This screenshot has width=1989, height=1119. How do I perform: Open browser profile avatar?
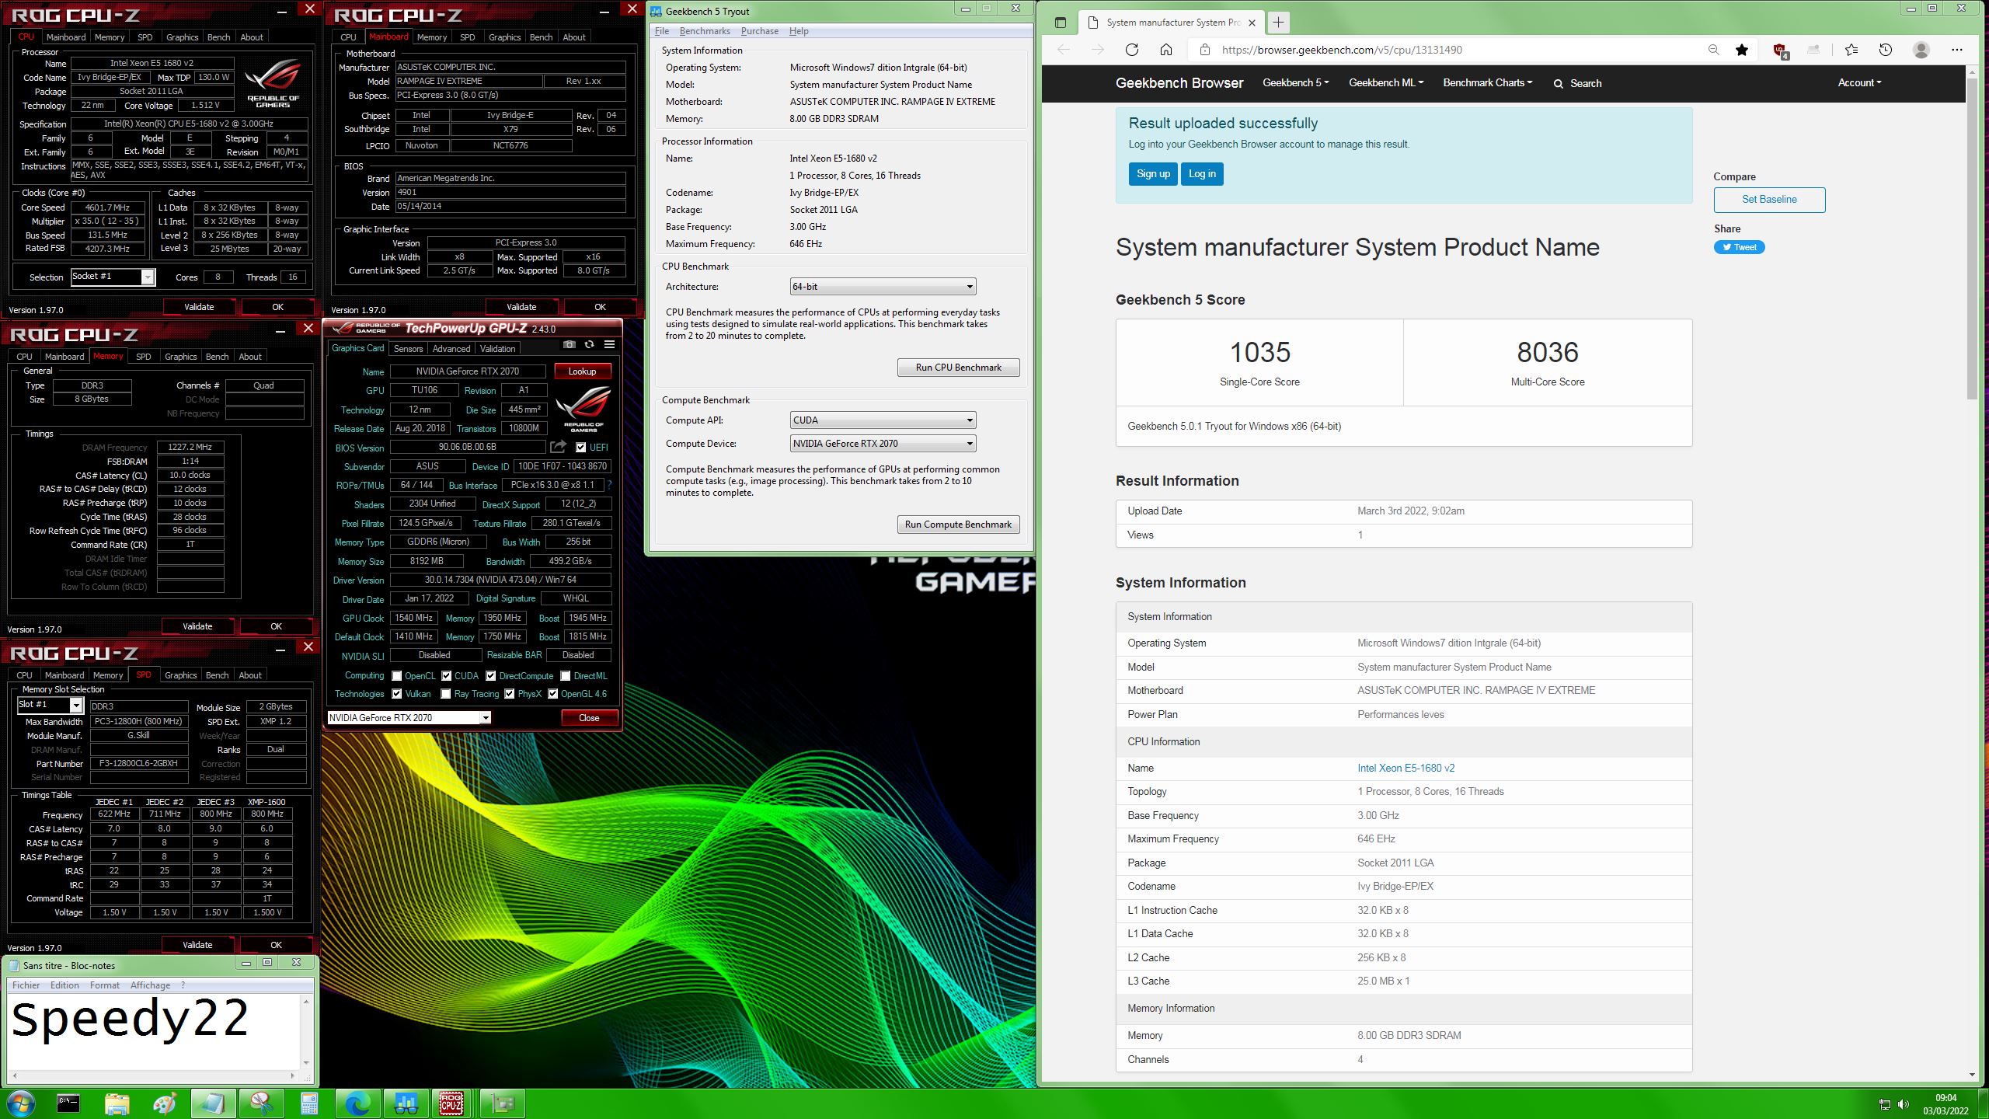[1921, 50]
